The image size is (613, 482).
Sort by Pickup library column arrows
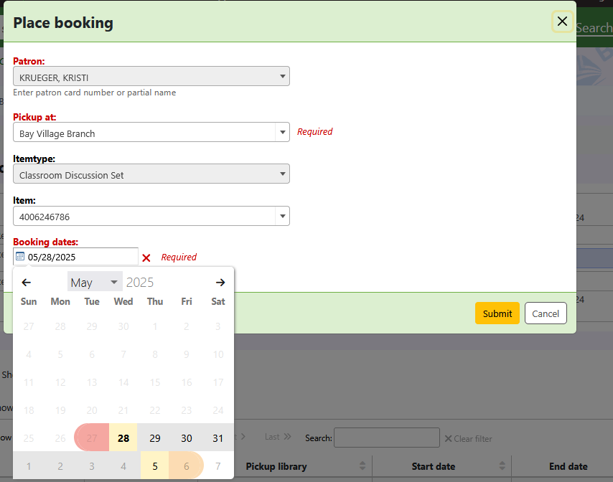coord(362,466)
